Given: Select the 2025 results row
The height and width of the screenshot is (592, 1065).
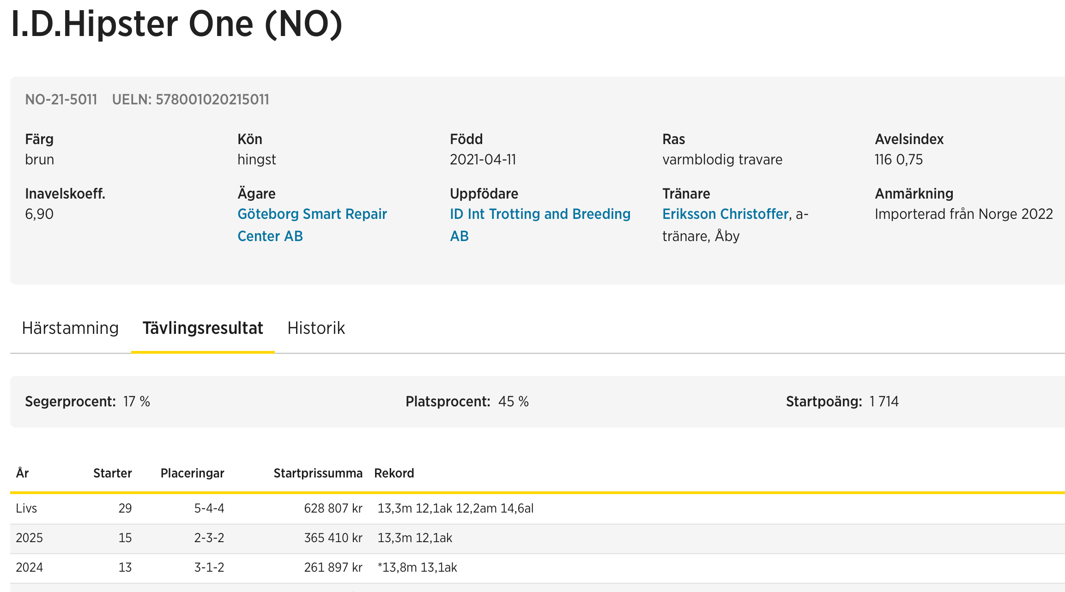Looking at the screenshot, I should pos(29,538).
